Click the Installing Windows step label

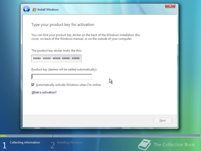click(70, 142)
